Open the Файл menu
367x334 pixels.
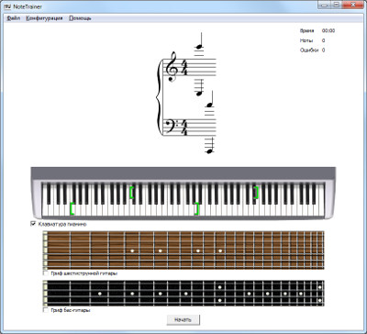tap(14, 18)
